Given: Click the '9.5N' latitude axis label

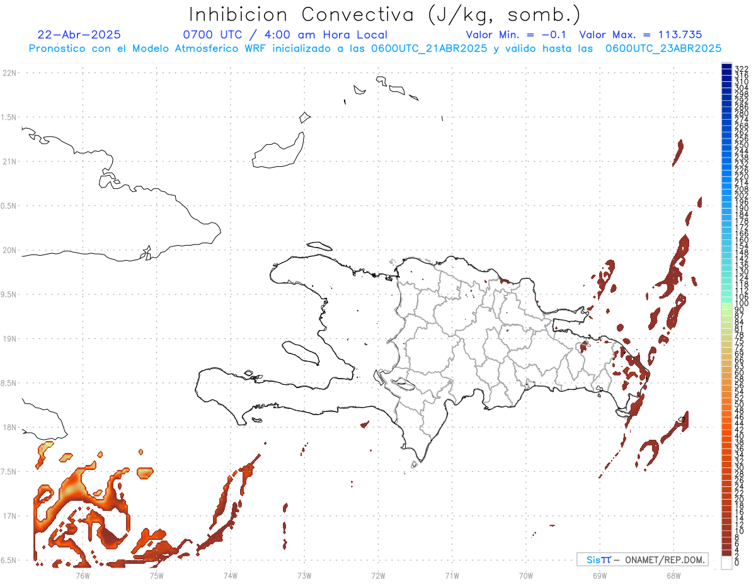Looking at the screenshot, I should pos(9,295).
